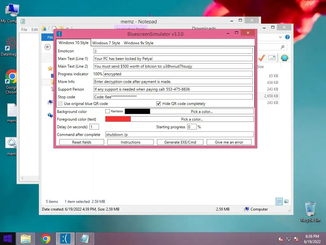Uncheck Hide QR code completely
The width and height of the screenshot is (326, 245).
159,104
